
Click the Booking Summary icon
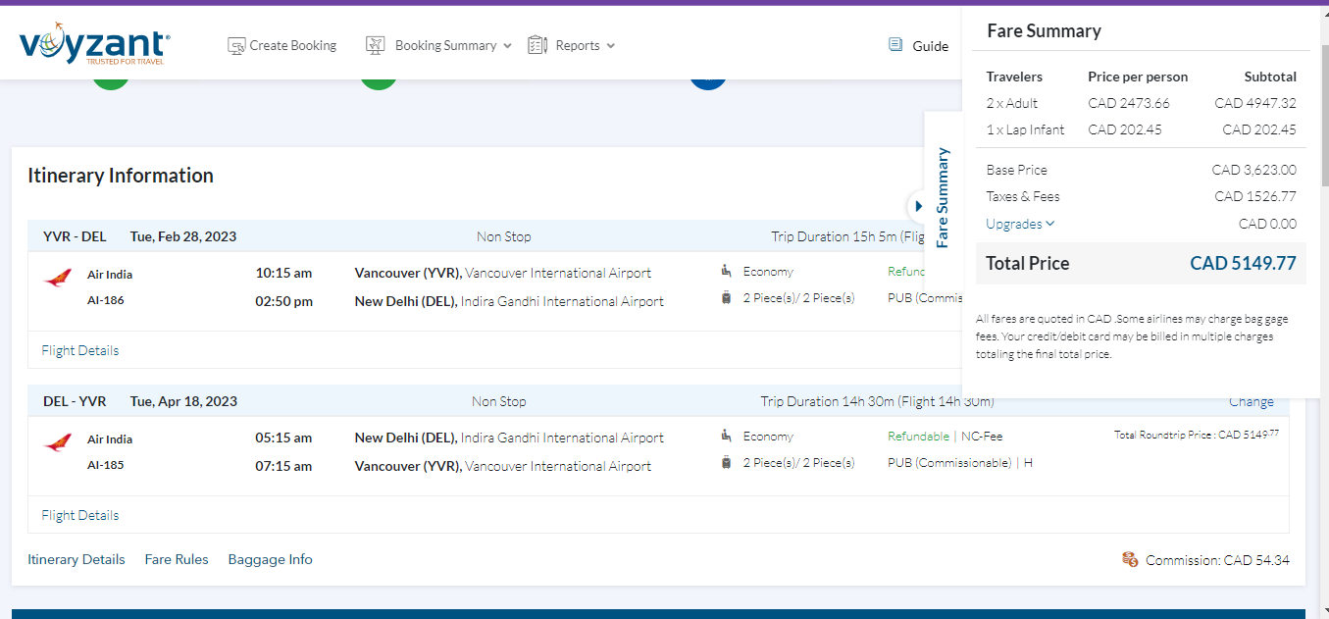(376, 45)
